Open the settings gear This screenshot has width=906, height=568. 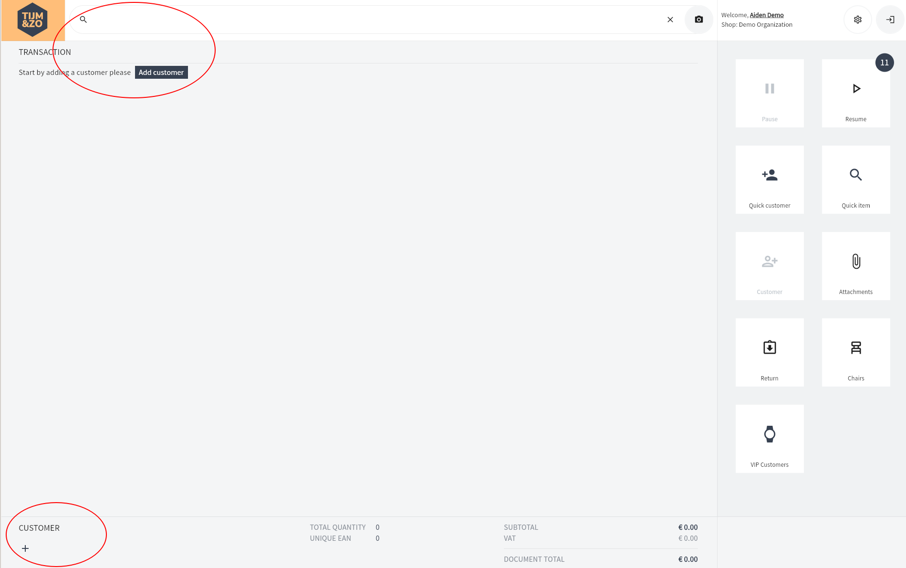(858, 20)
